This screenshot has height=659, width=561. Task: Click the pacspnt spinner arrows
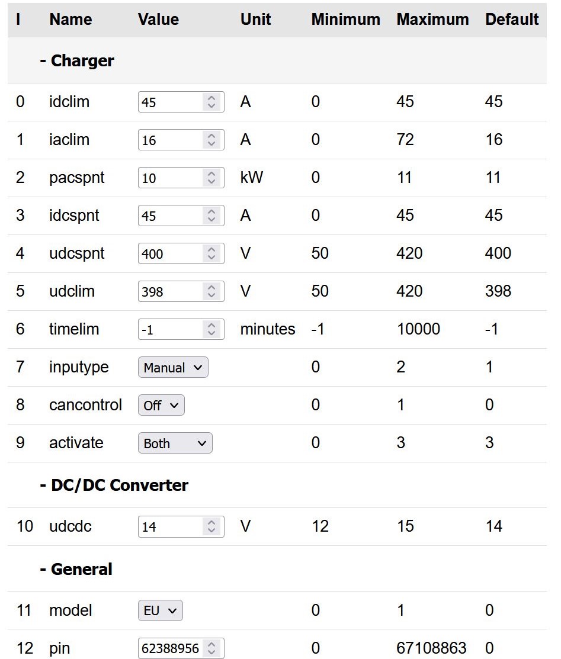pyautogui.click(x=211, y=178)
